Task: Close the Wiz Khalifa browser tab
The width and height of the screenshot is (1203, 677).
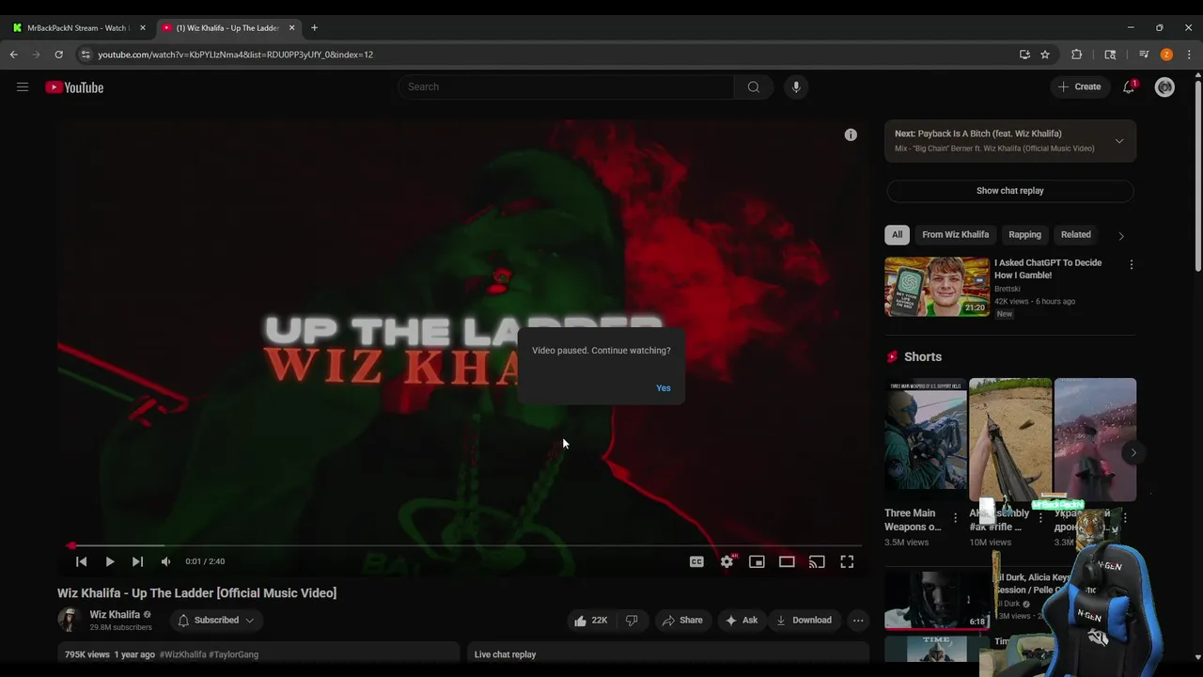Action: pos(291,28)
